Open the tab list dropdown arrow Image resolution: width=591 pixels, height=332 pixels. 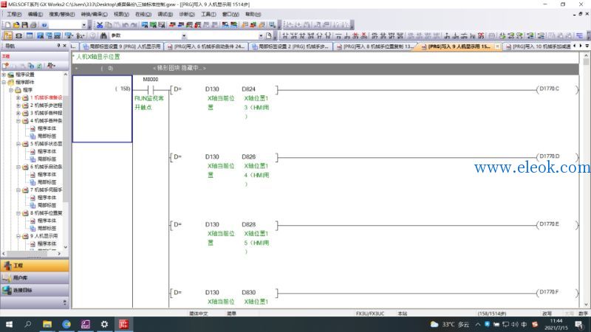(587, 46)
